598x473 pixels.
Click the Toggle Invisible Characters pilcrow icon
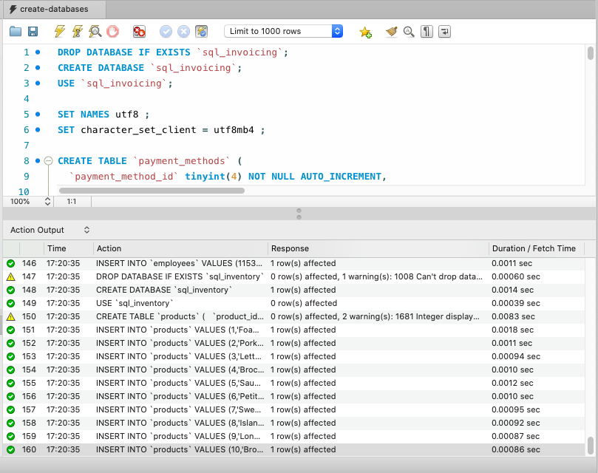(x=427, y=31)
